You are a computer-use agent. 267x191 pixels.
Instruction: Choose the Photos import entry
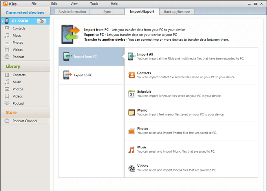tap(191, 131)
